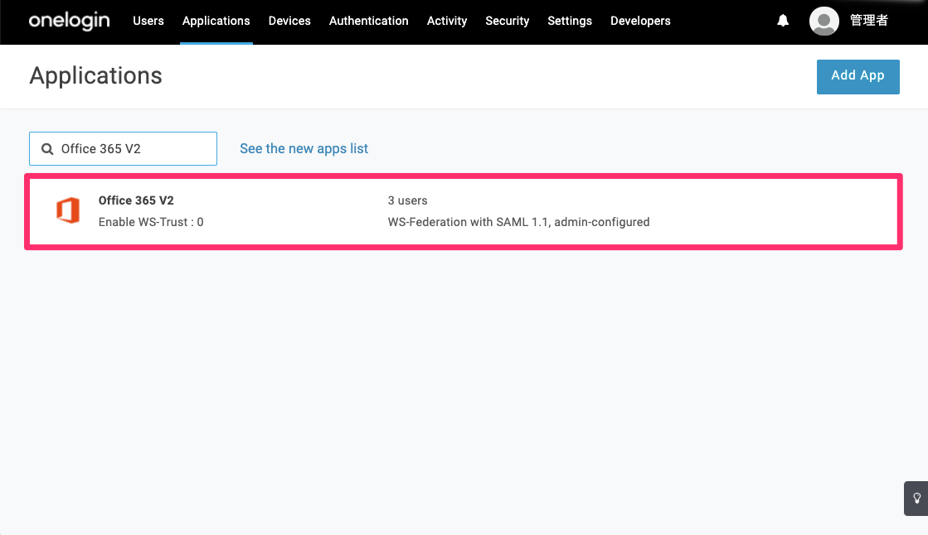Click the OneLogin logo
928x535 pixels.
[69, 21]
